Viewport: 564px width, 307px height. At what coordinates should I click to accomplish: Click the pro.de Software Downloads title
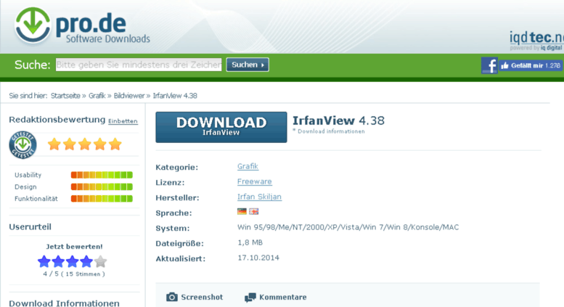[103, 29]
